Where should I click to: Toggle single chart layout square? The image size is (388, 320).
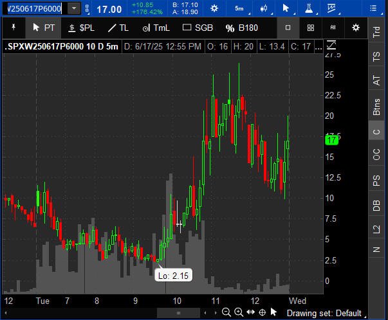(x=288, y=28)
